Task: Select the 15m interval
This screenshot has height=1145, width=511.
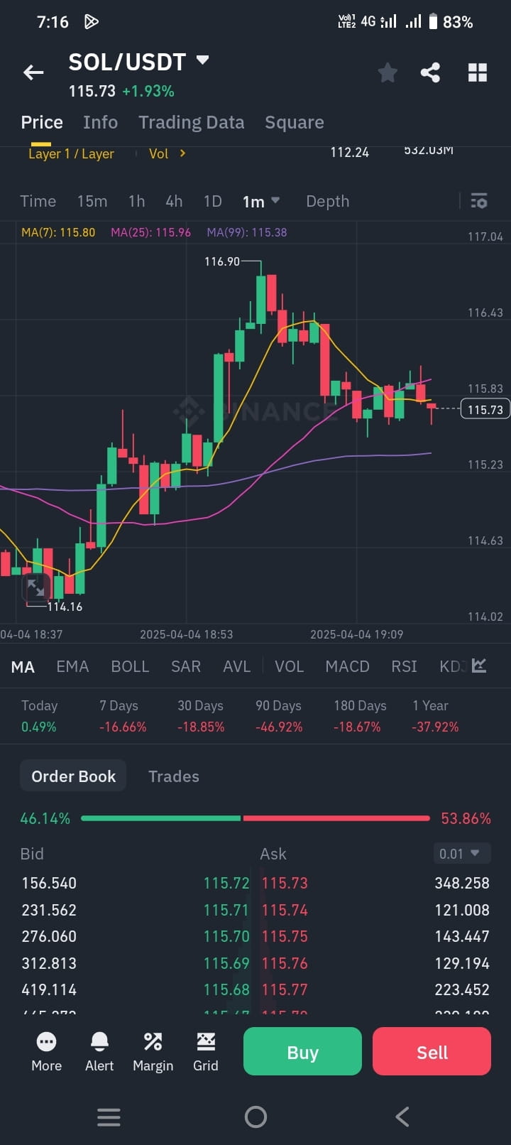Action: coord(92,201)
